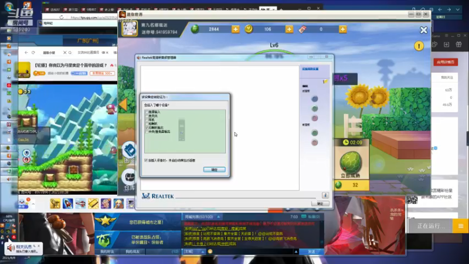Viewport: 469px width, 264px height.
Task: Open device advanced settings link in Realtek
Action: (x=310, y=69)
